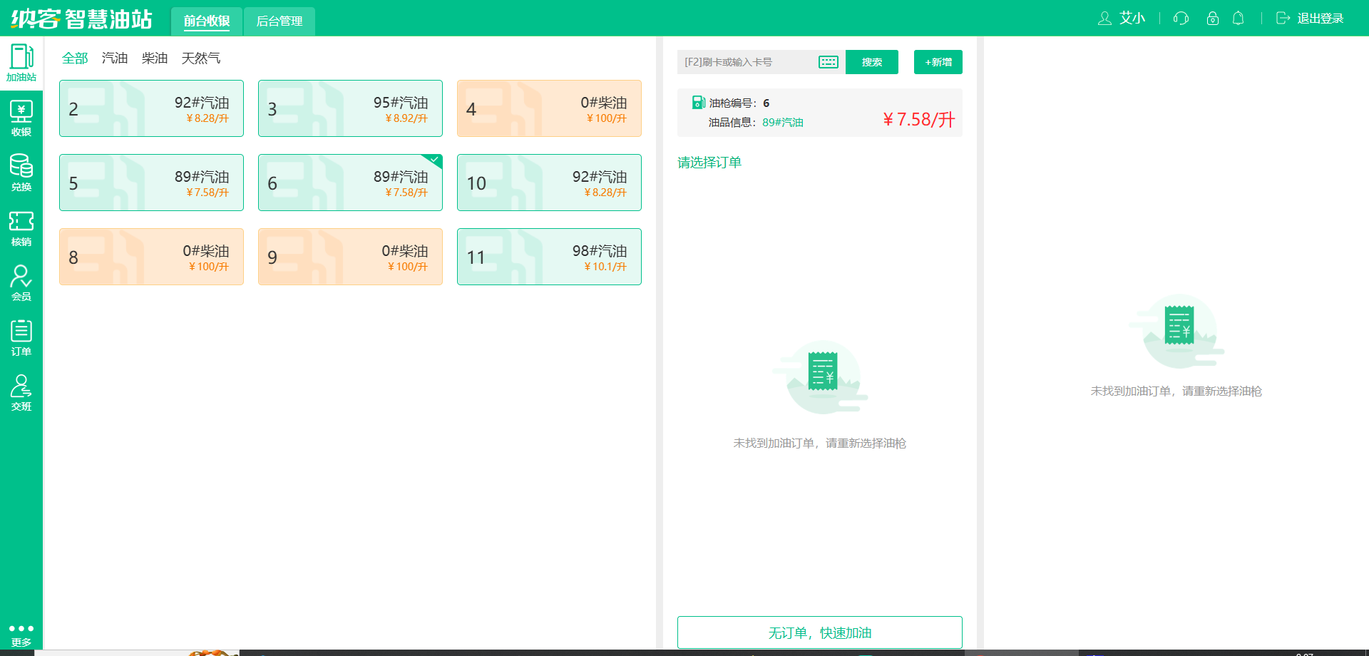The image size is (1369, 656).
Task: Switch to the 后台管理 tab
Action: pyautogui.click(x=280, y=21)
